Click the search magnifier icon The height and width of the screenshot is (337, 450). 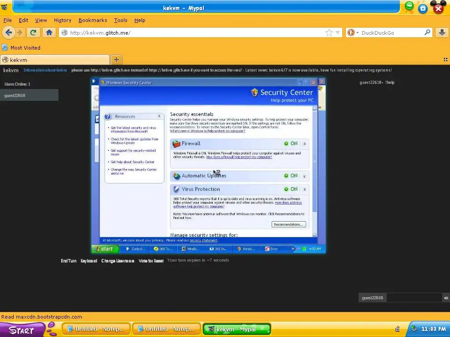[x=427, y=32]
